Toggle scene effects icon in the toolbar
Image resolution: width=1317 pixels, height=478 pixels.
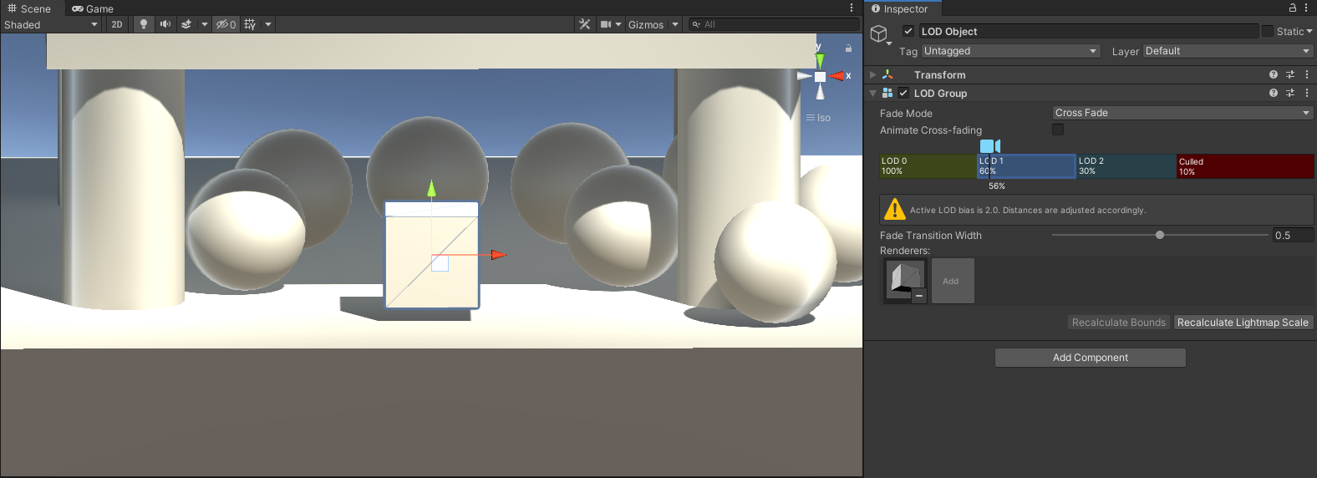(x=186, y=24)
